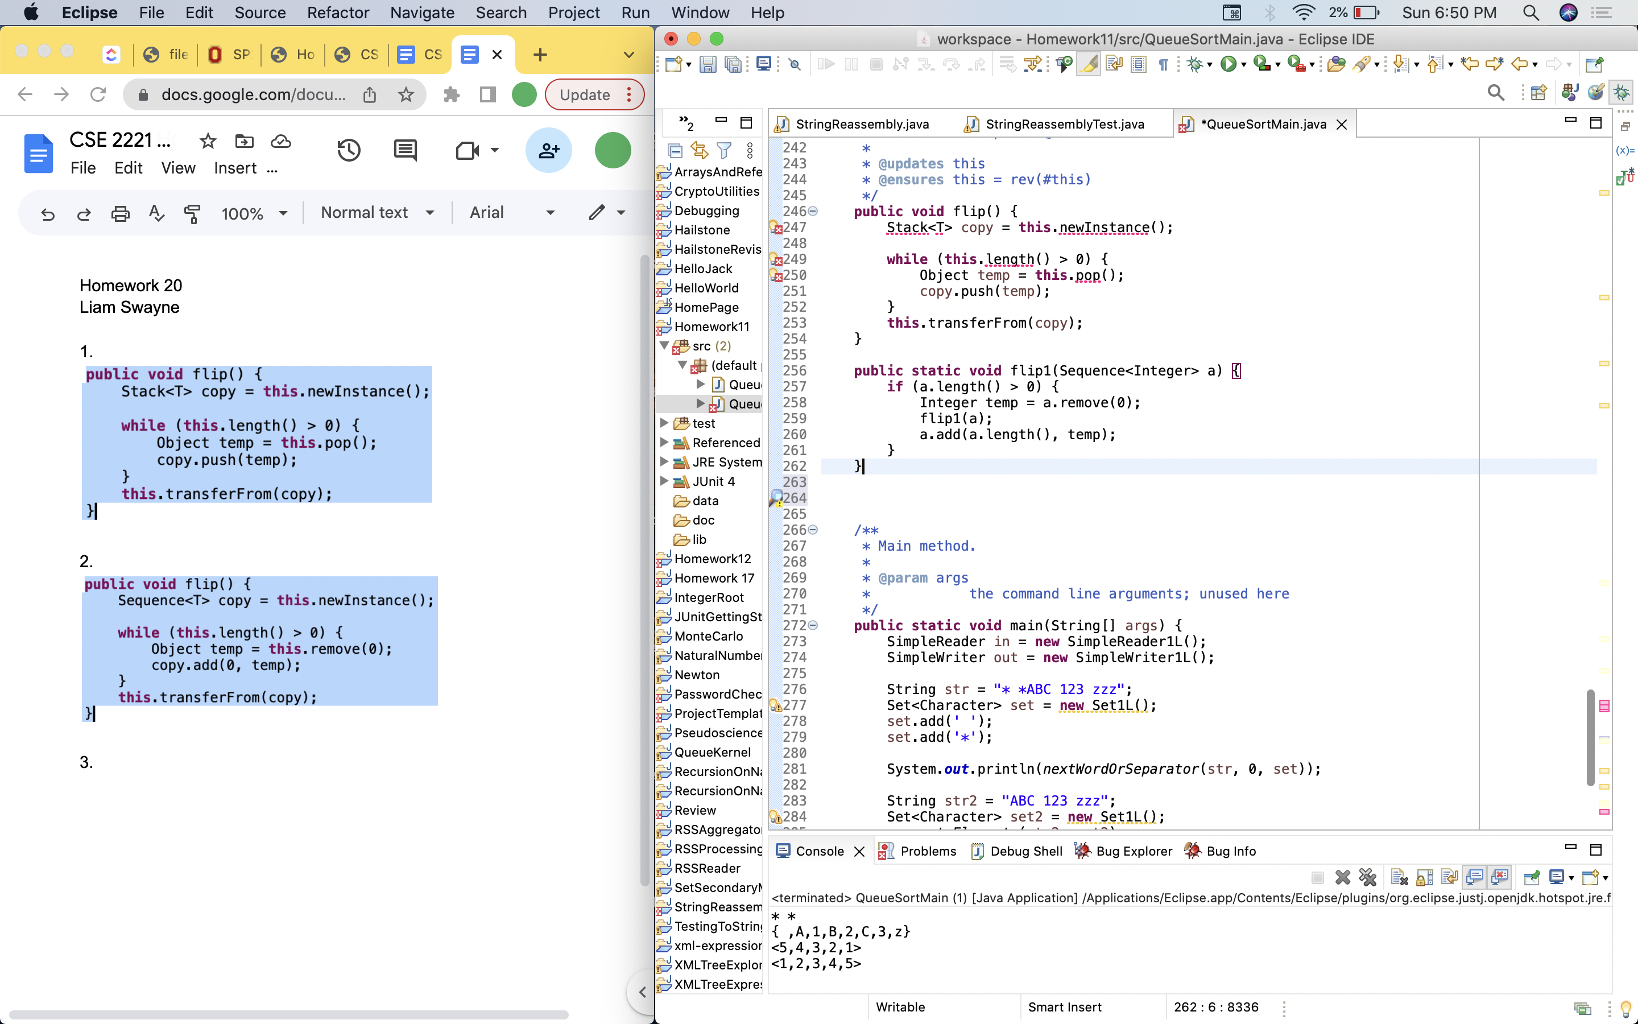Click the Docs print icon
Image resolution: width=1638 pixels, height=1024 pixels.
point(120,214)
